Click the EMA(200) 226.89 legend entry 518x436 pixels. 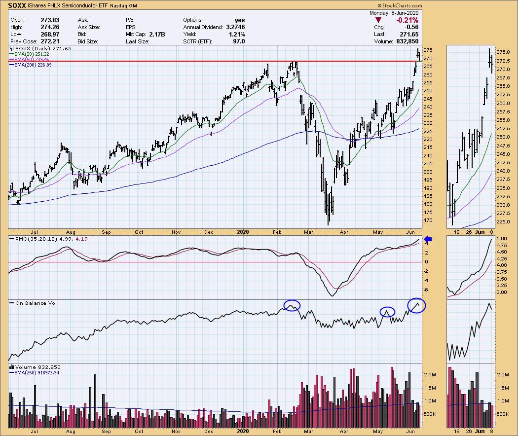pos(33,65)
